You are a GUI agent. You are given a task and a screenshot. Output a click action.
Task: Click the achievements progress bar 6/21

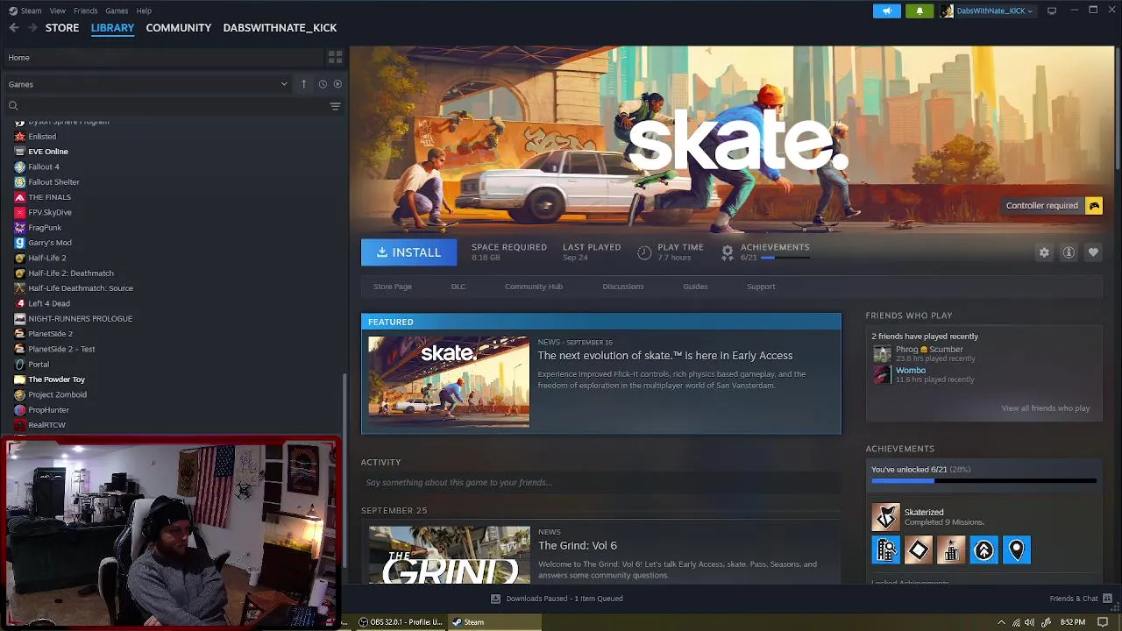point(984,481)
